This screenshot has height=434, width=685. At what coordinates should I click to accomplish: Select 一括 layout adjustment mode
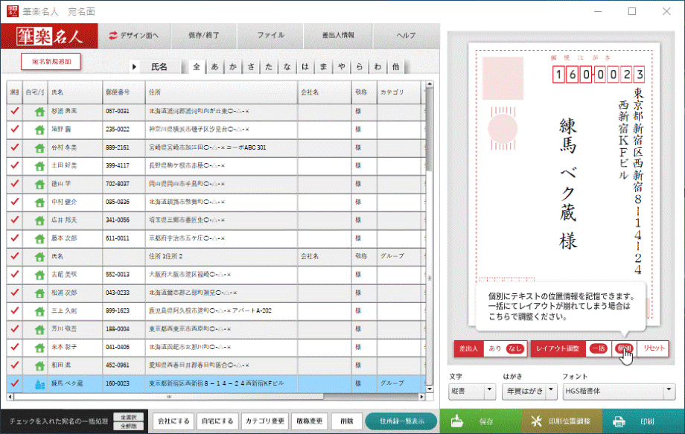click(599, 348)
